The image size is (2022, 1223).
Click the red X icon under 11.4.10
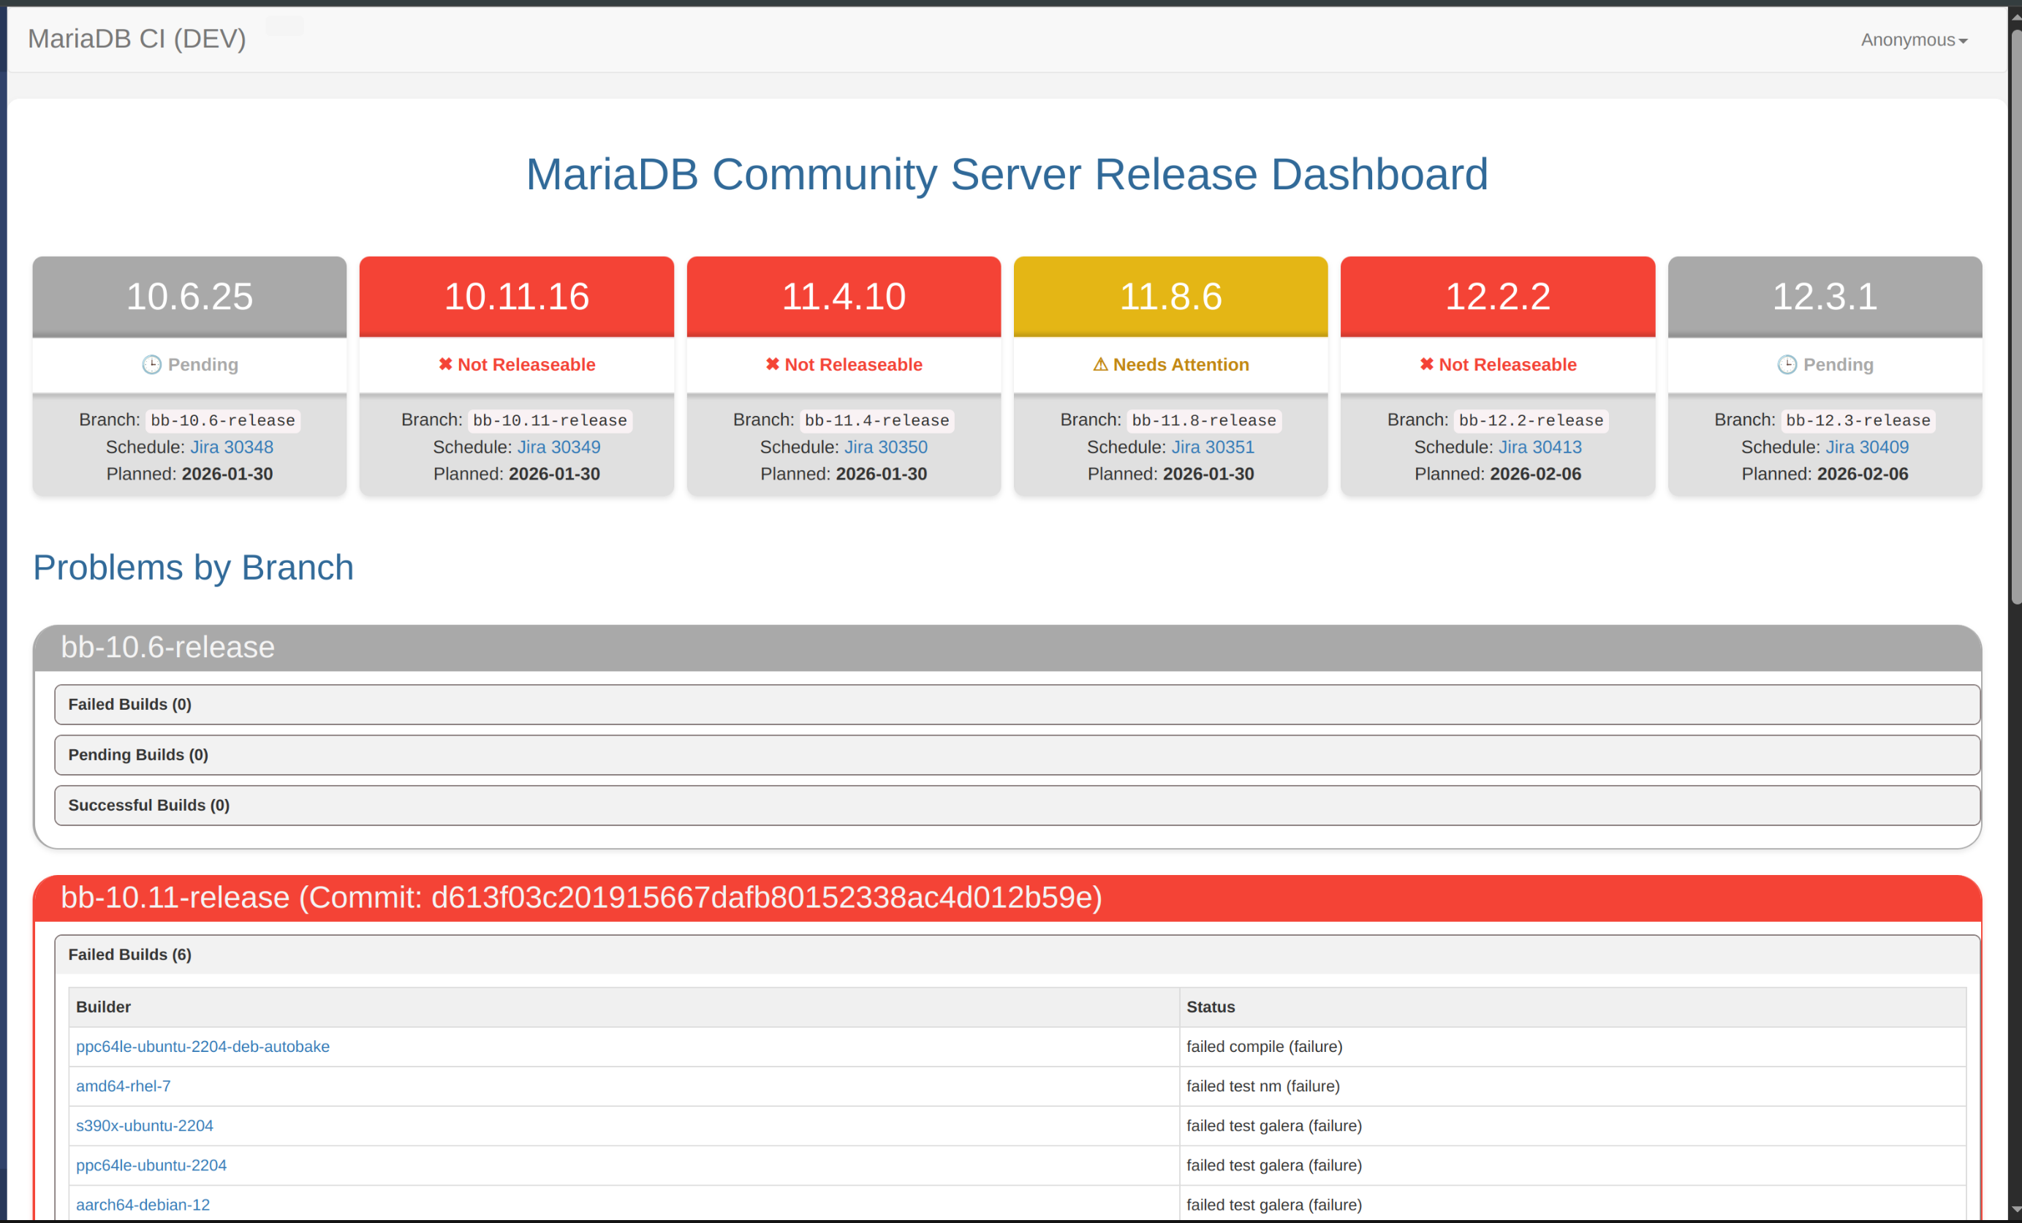click(x=772, y=365)
